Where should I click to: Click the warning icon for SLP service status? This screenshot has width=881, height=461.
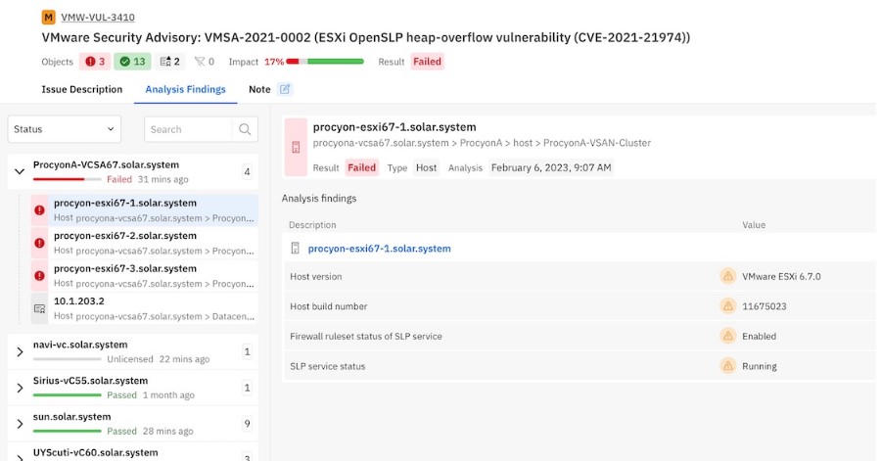coord(727,366)
